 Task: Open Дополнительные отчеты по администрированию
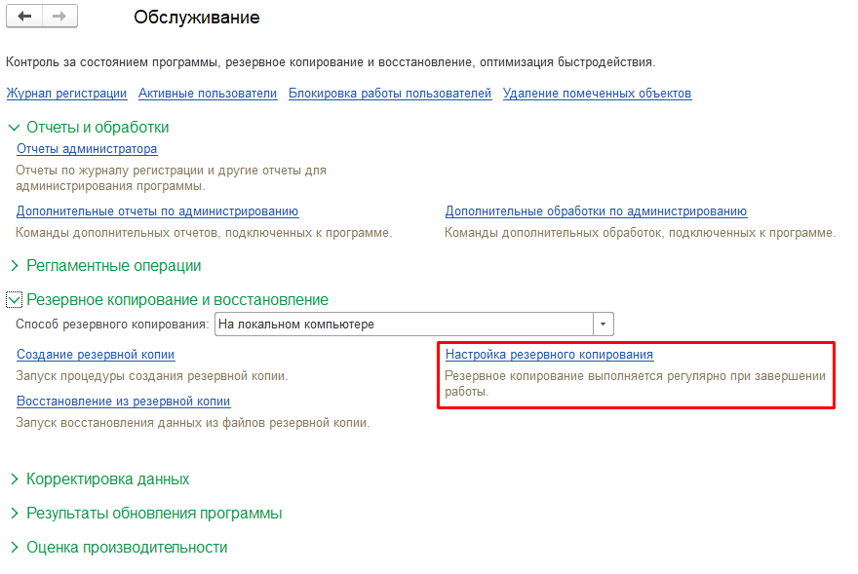click(x=157, y=211)
